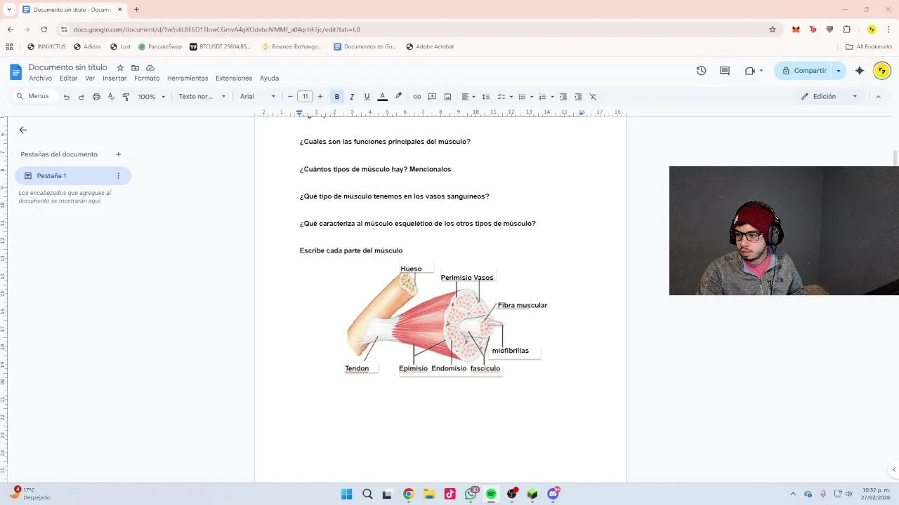Open the PancakeSwap bookmark

159,47
